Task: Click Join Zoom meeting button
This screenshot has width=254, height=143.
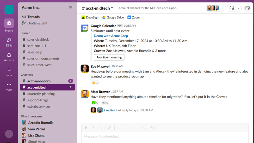Action: coord(109,57)
